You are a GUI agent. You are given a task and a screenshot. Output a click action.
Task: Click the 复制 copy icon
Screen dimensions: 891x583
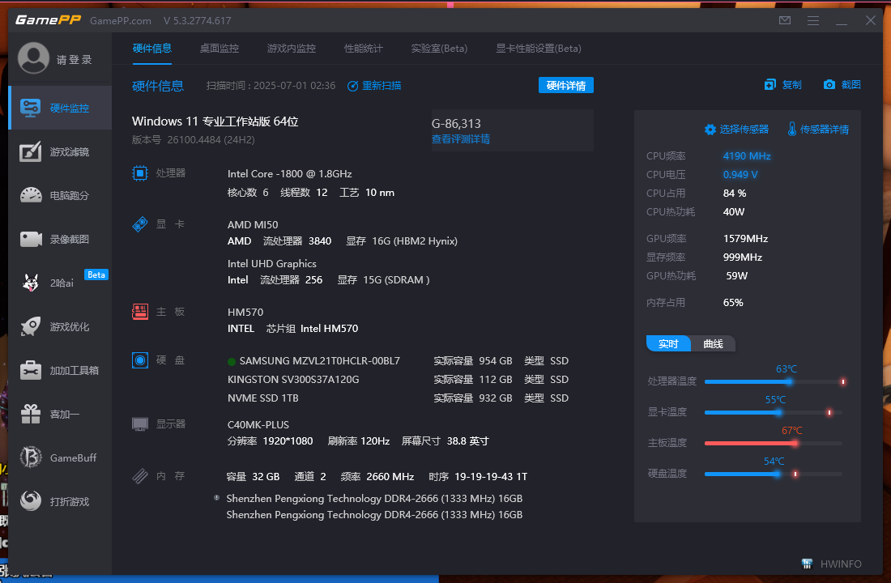tap(770, 85)
